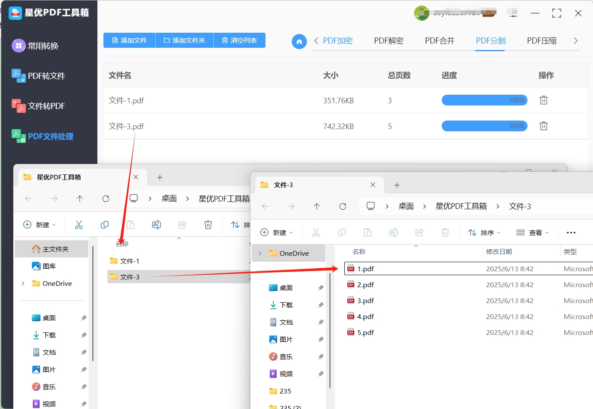Viewport: 593px width, 409px height.
Task: Switch to PDF分割 tab
Action: click(490, 41)
